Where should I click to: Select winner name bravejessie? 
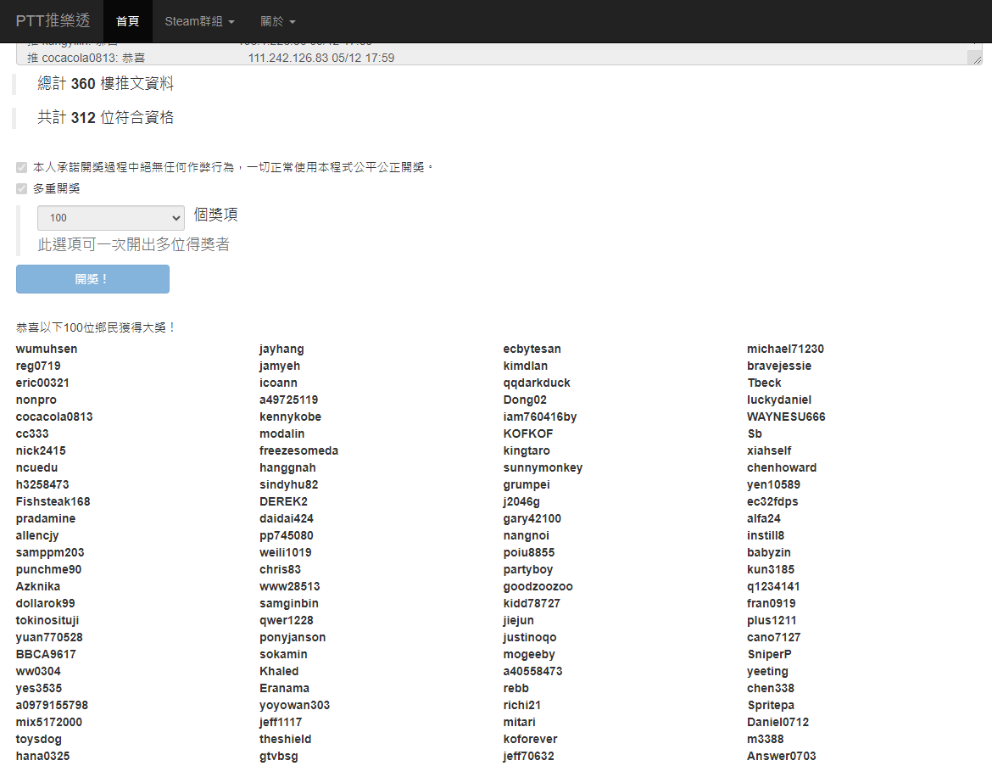[x=779, y=366]
